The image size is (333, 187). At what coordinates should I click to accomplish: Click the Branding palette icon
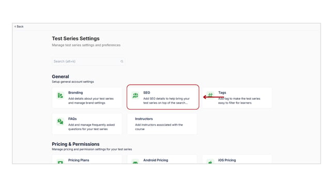pos(60,95)
